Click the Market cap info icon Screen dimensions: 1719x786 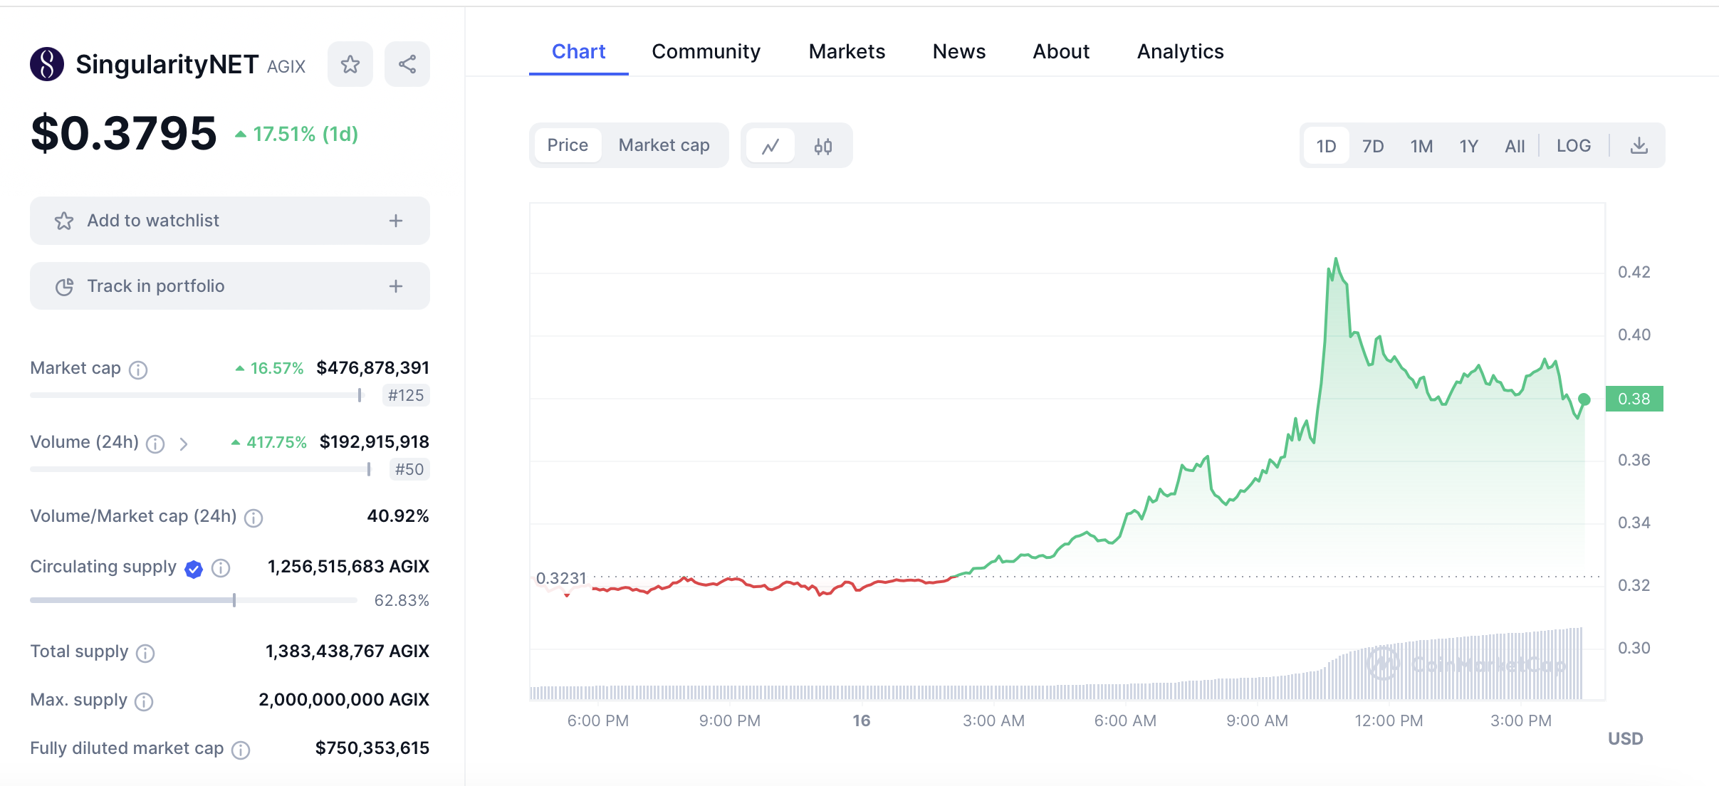coord(138,370)
